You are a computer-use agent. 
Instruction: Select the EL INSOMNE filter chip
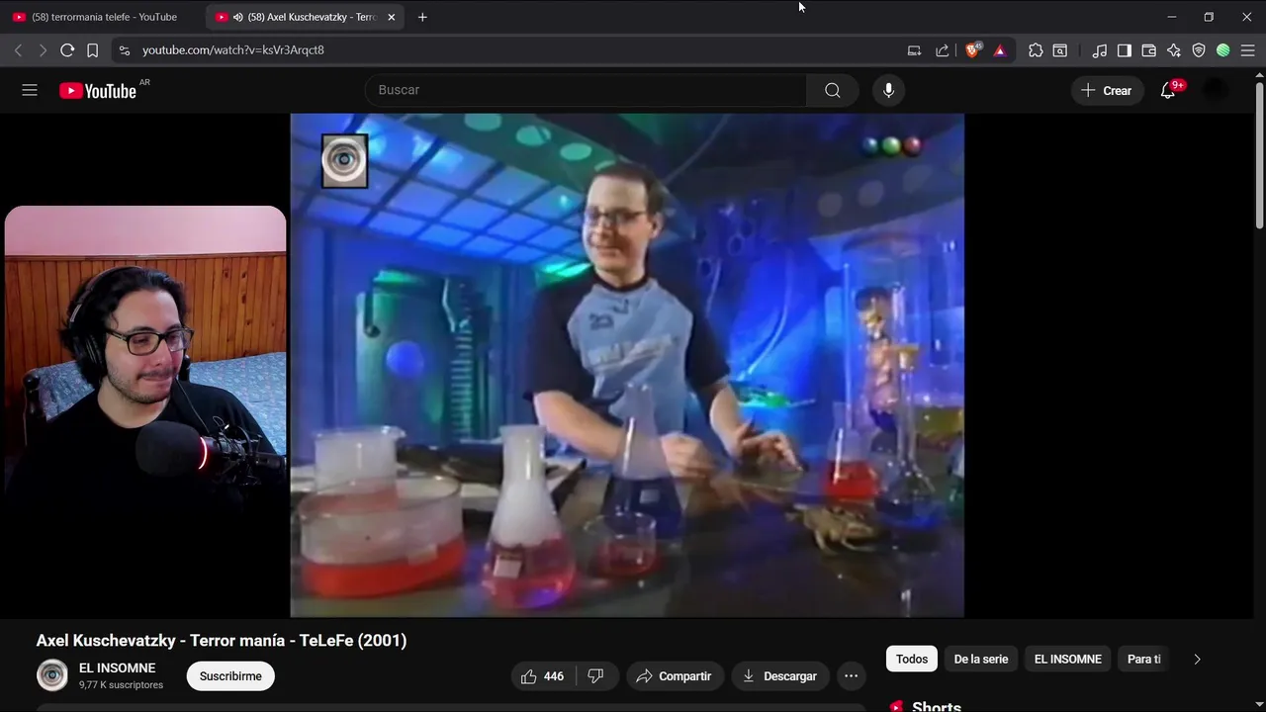[x=1068, y=659]
